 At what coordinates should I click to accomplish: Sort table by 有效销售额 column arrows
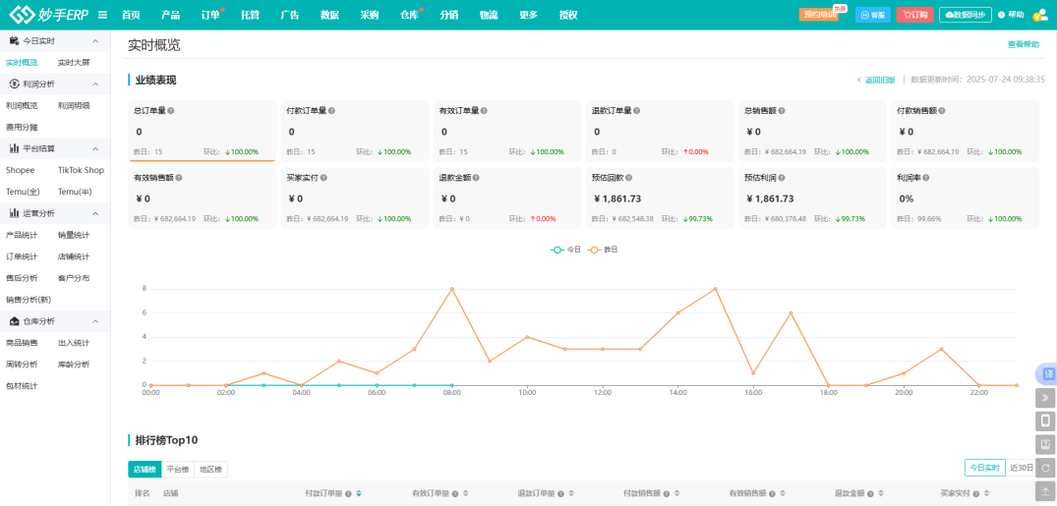pyautogui.click(x=783, y=494)
